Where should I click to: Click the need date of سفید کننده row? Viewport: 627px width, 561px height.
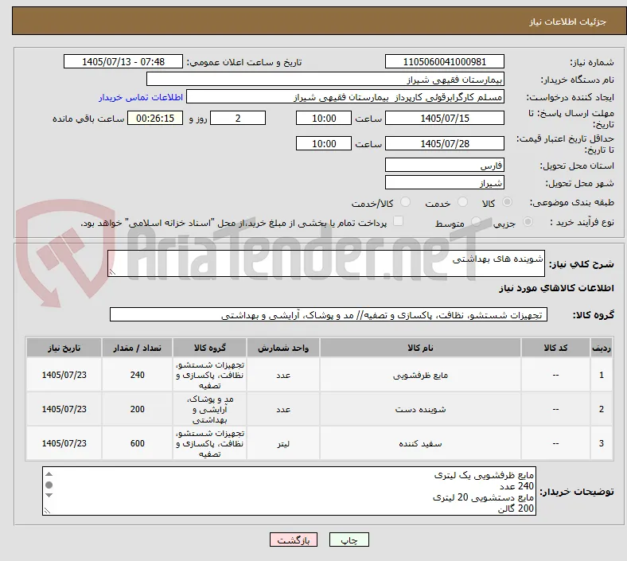(64, 443)
